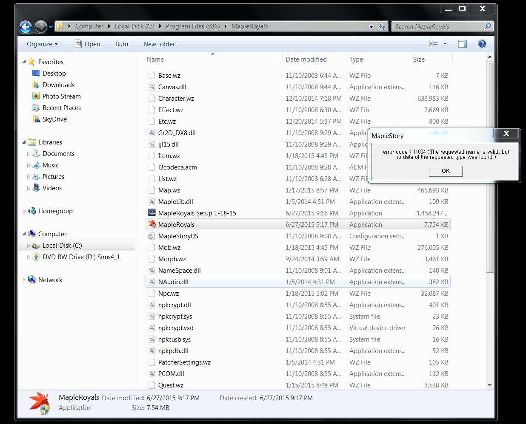The width and height of the screenshot is (526, 424).
Task: Click the MapleRoyals application icon in file list
Action: tap(152, 224)
